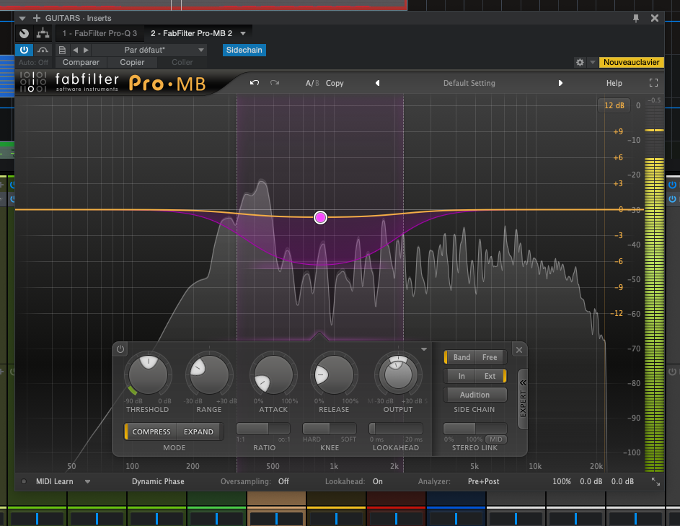
Task: Click the Stereo Link slider
Action: click(x=475, y=429)
